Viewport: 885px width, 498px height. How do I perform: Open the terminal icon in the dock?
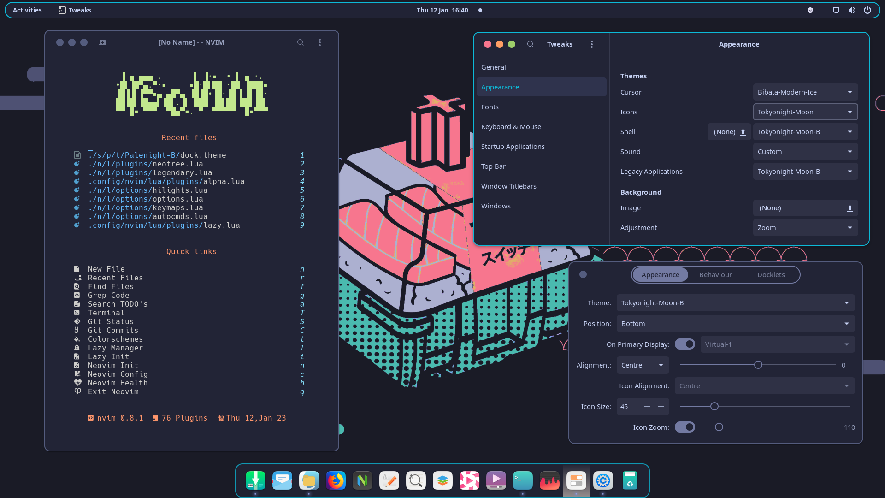[x=523, y=480]
